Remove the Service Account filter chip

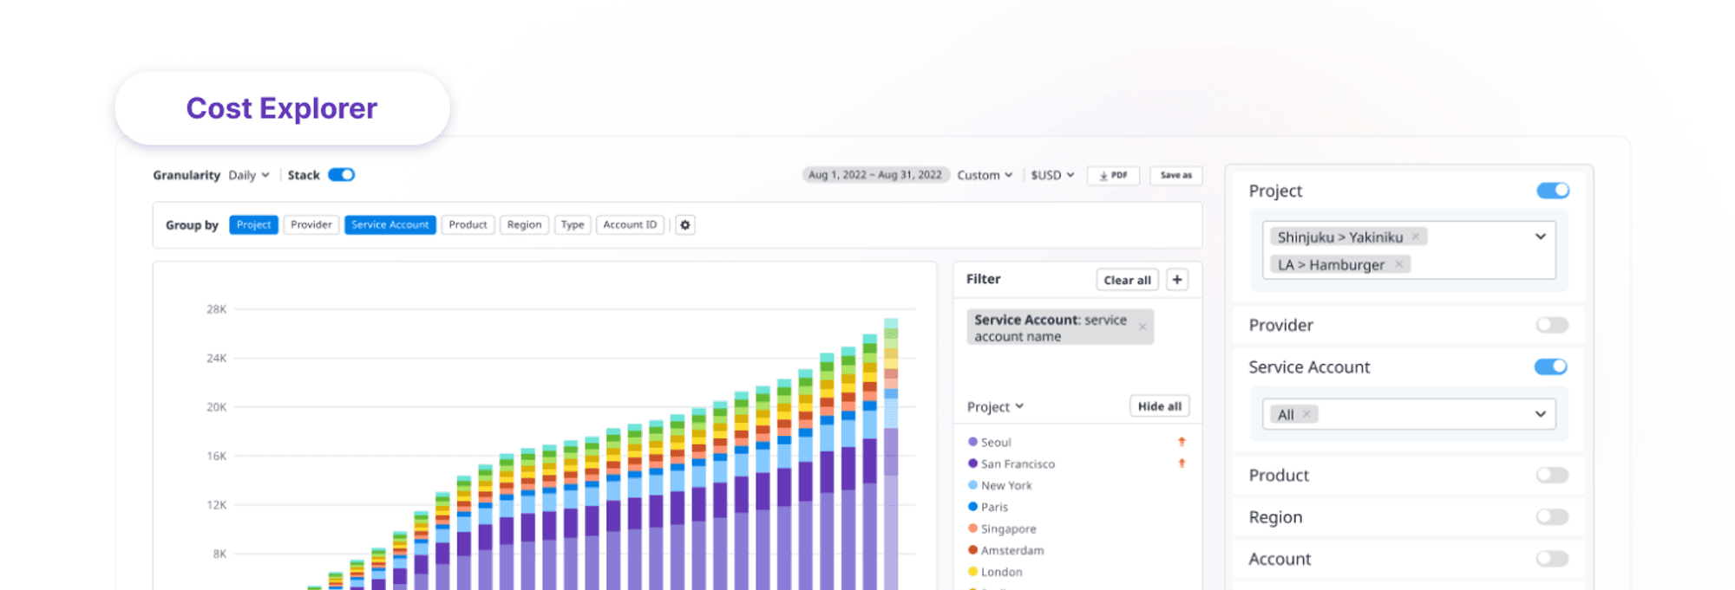click(x=1142, y=327)
